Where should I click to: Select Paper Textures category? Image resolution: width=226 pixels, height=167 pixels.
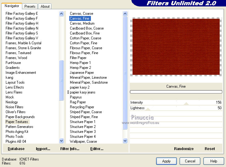point(17,122)
